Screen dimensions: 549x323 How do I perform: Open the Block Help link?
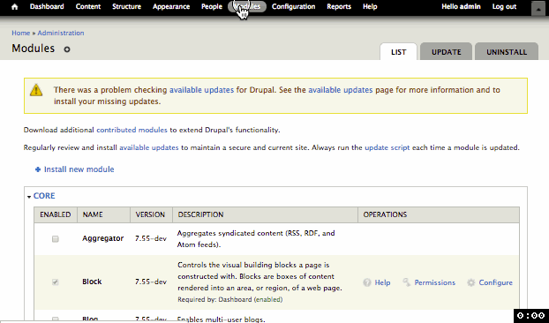click(382, 282)
